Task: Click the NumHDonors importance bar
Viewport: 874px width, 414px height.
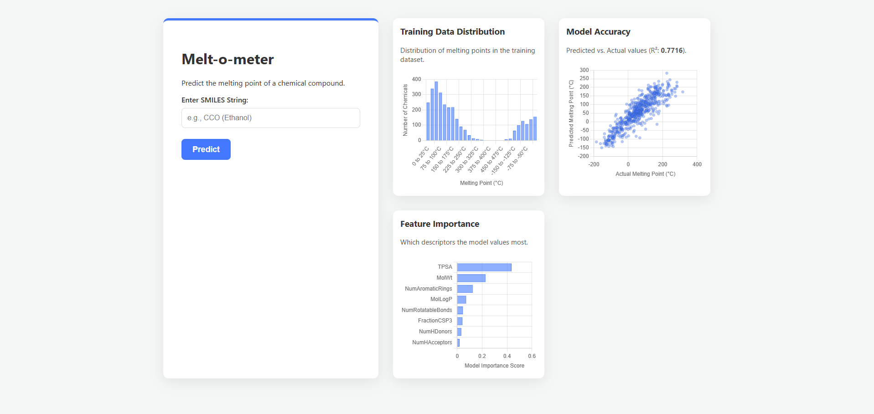Action: tap(459, 332)
